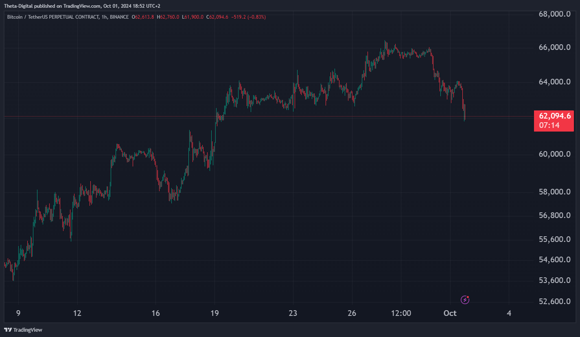
Task: Click date label 26 on time axis
Action: 352,313
